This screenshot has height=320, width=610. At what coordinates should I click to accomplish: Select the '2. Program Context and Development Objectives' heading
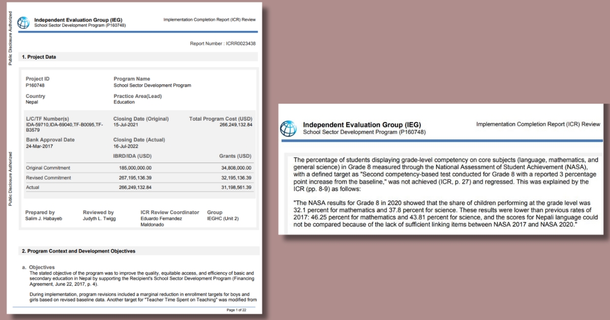coord(78,251)
